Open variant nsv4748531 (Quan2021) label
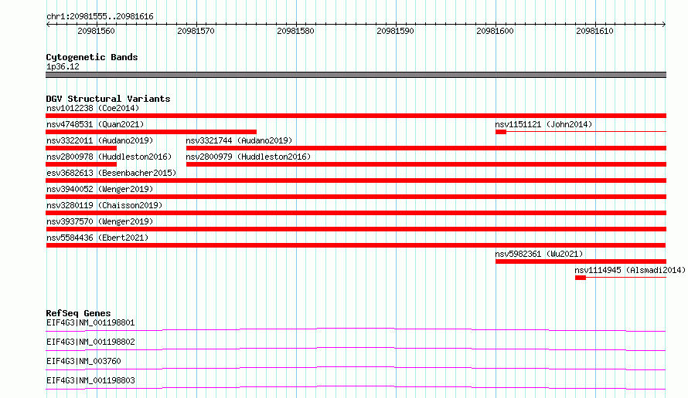688x398 pixels. click(95, 124)
